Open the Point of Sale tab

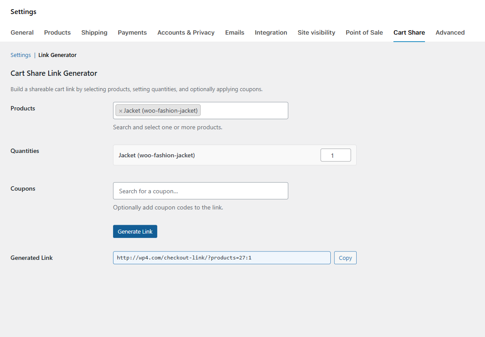(x=364, y=32)
